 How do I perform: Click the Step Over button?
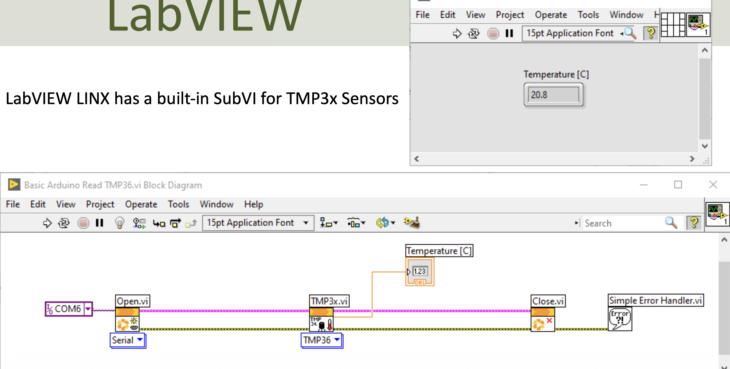tap(175, 223)
